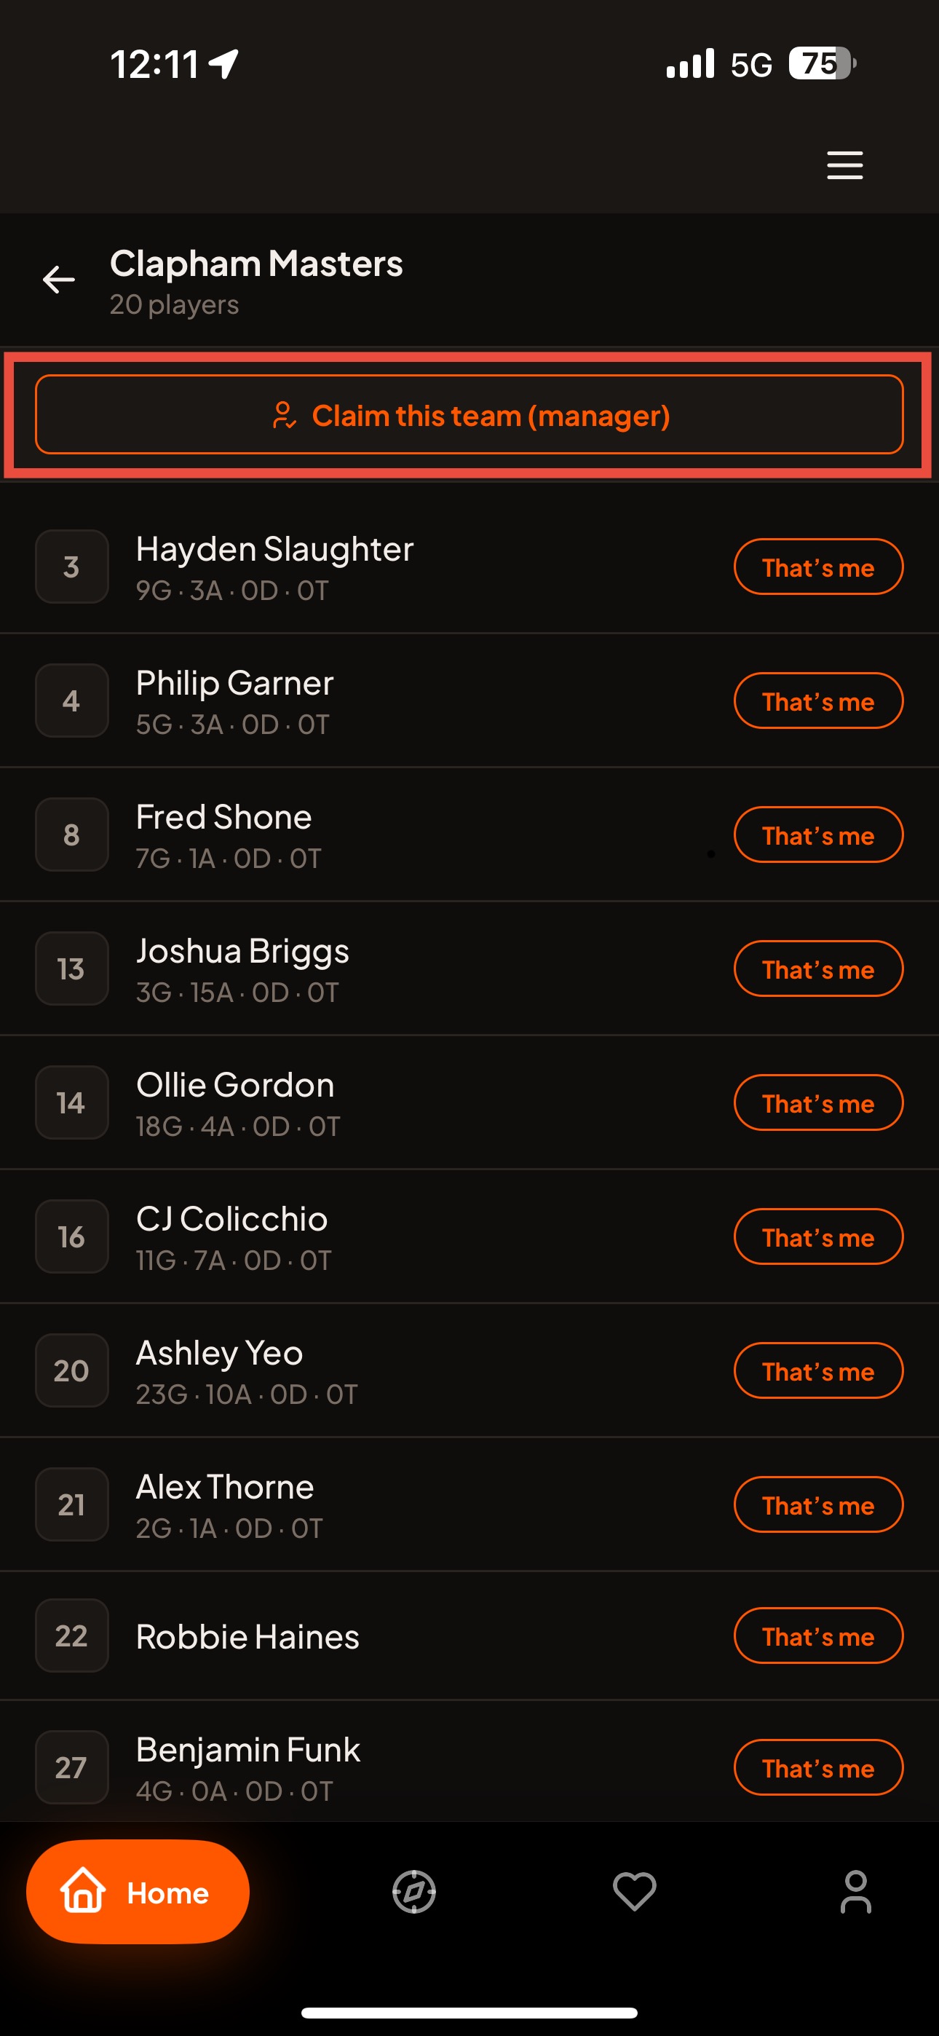Image resolution: width=939 pixels, height=2036 pixels.
Task: Tap "That's me" for Benjamin Funk
Action: point(818,1767)
